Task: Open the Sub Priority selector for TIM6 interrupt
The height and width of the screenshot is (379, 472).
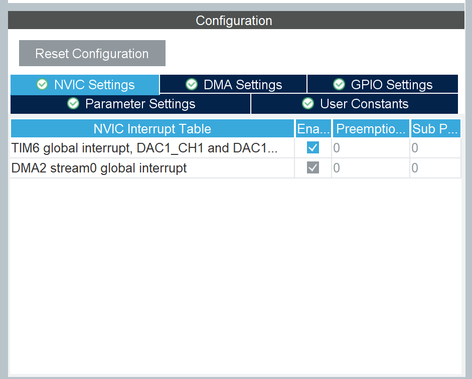Action: click(x=436, y=147)
